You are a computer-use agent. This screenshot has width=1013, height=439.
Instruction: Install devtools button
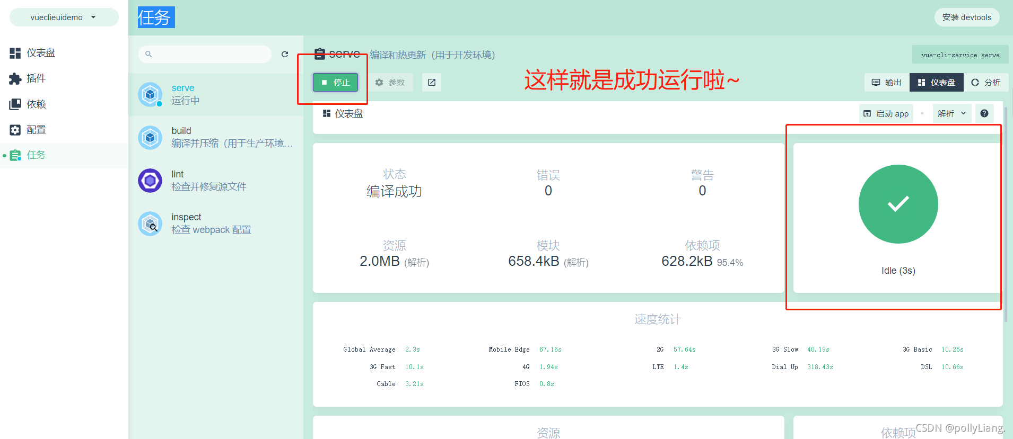(x=967, y=17)
